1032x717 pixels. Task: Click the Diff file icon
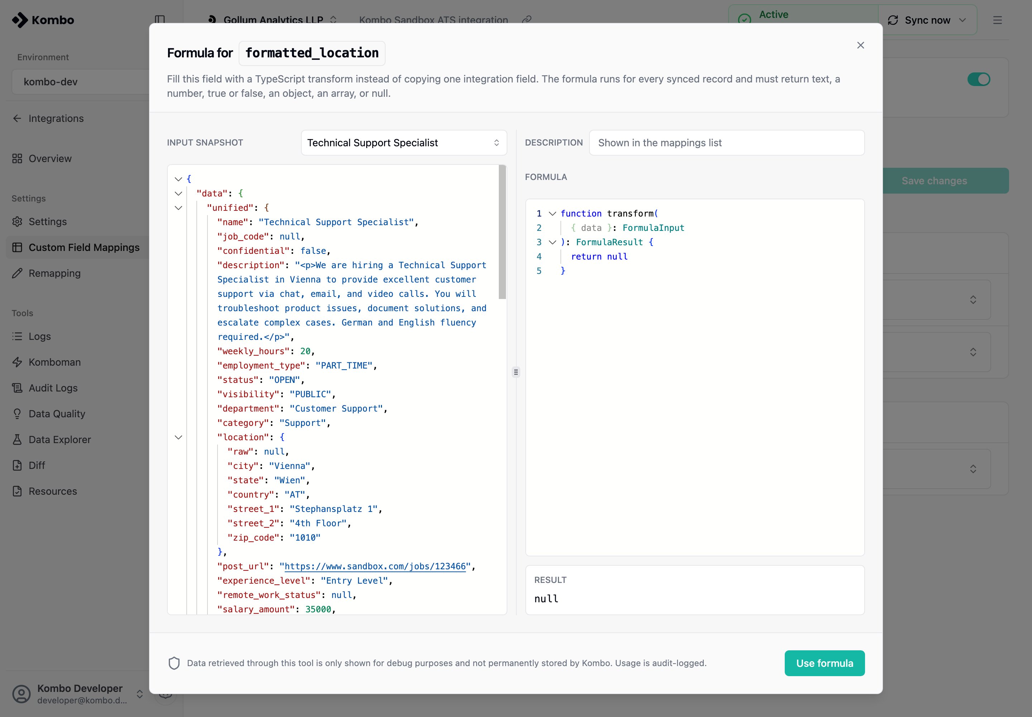tap(17, 465)
